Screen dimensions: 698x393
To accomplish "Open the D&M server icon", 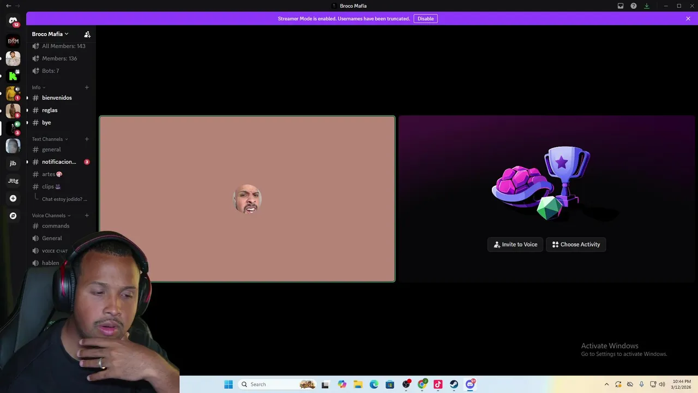I will point(13,41).
